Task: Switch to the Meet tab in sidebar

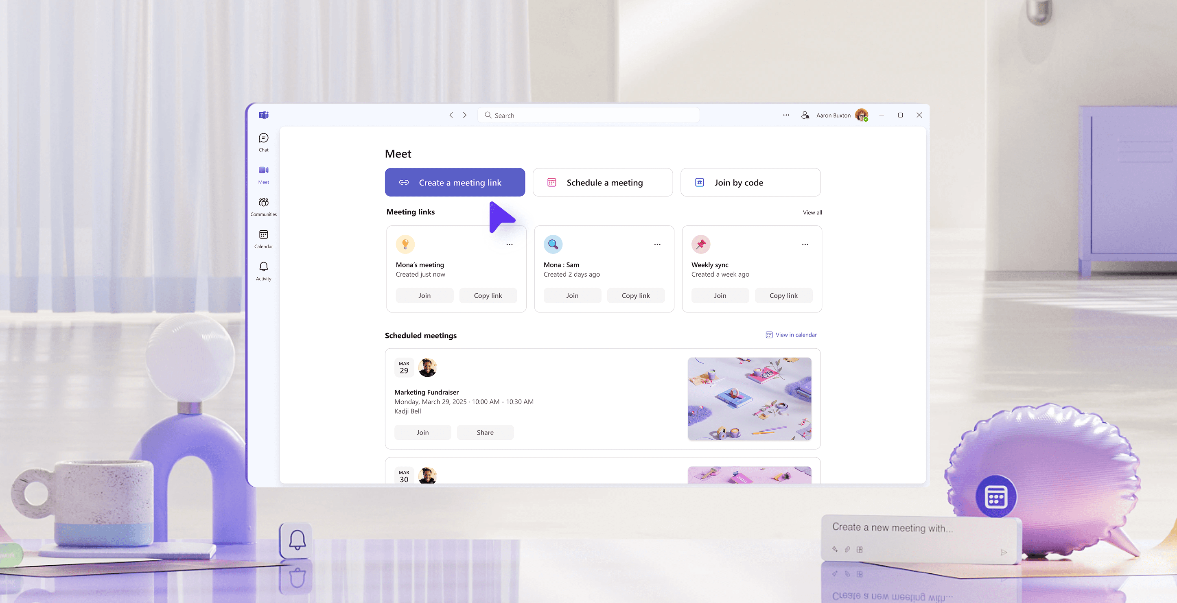Action: click(x=264, y=174)
